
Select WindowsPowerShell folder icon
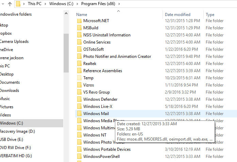[79, 157]
